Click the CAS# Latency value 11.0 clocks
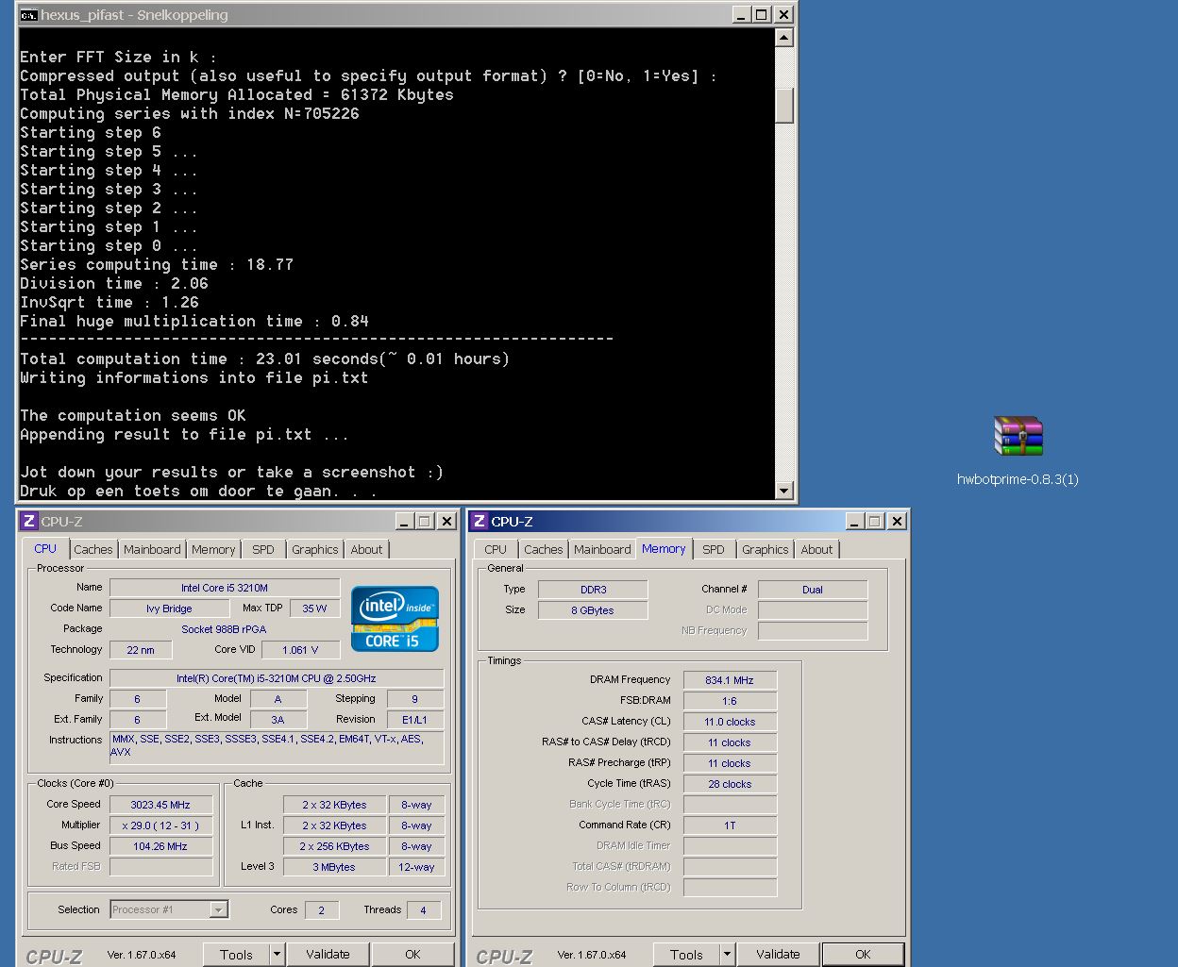The height and width of the screenshot is (967, 1178). pyautogui.click(x=730, y=722)
